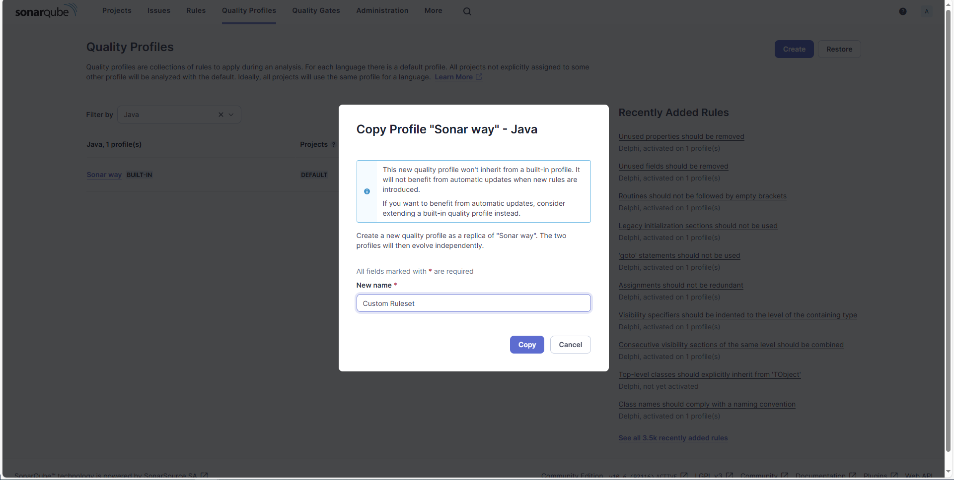Click the info icon in the dialog notice
The height and width of the screenshot is (480, 954).
(x=367, y=191)
